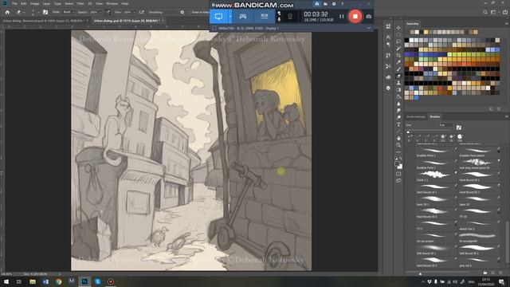Open the Opacity value dropdown arrow
510x287 pixels.
(x=100, y=12)
